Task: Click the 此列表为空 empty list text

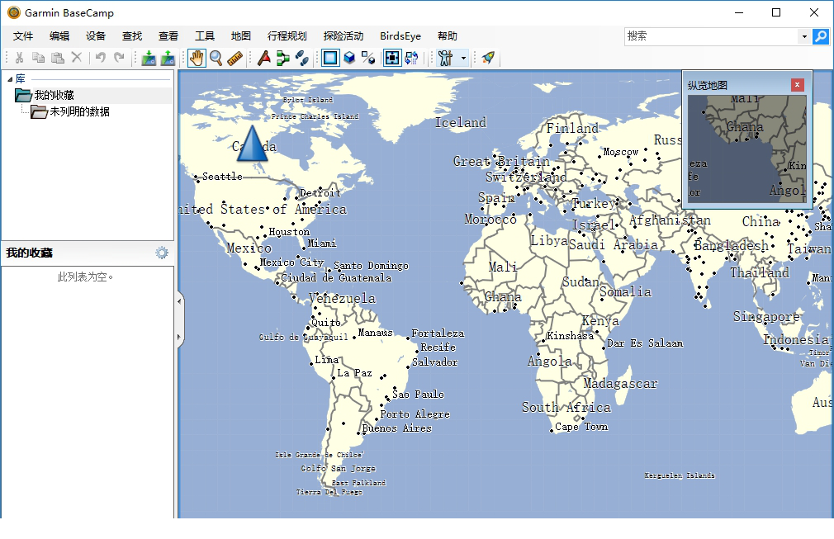Action: pos(85,277)
